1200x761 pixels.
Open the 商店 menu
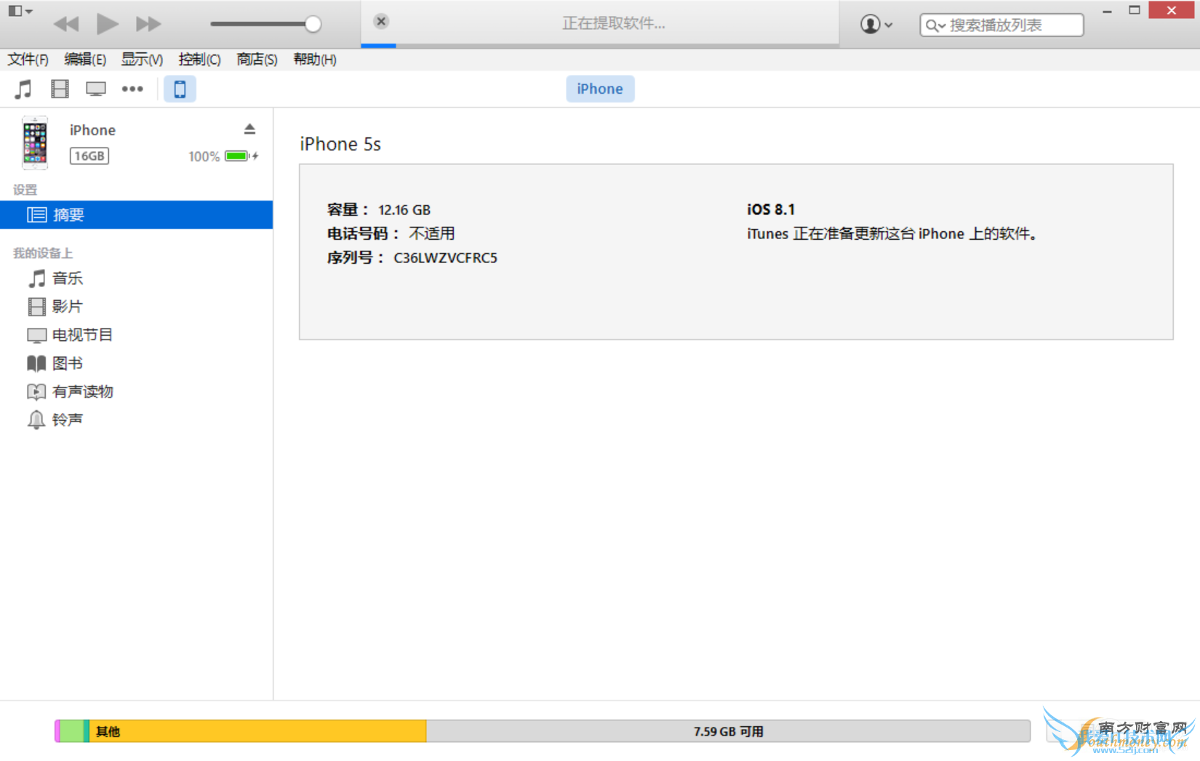(x=255, y=60)
